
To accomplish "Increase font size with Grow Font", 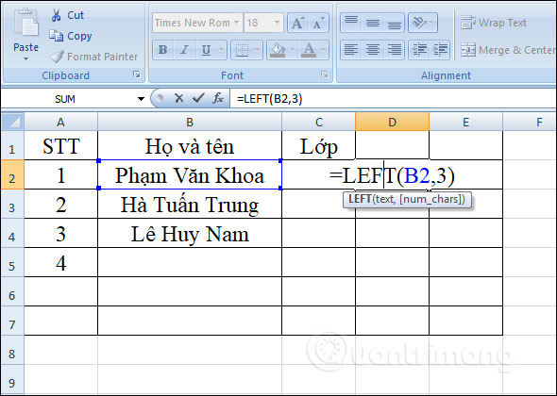I will coord(297,23).
